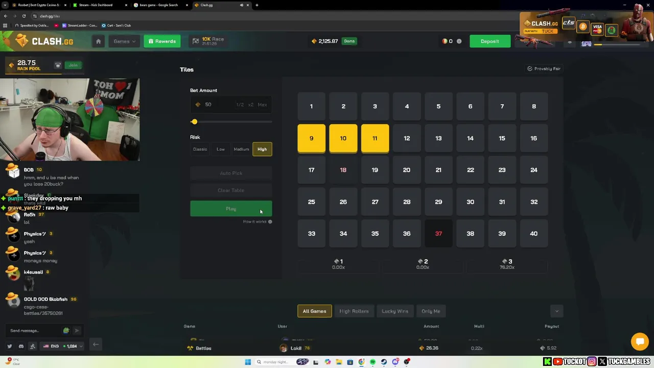Select tile 1

[x=311, y=106]
